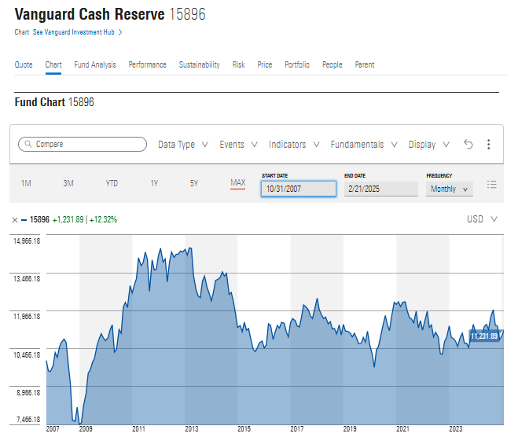Switch to the Chart tab
Image resolution: width=507 pixels, height=437 pixels.
[x=53, y=64]
